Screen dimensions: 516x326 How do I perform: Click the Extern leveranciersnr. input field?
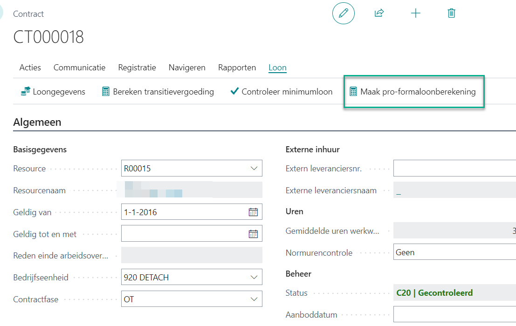pos(454,169)
